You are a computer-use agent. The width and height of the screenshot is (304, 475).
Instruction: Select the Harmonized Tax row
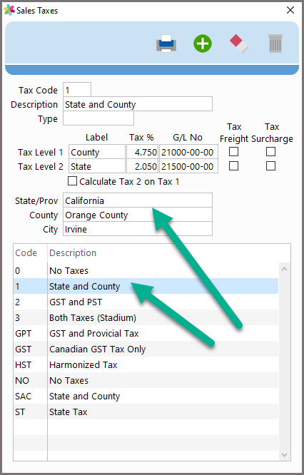(x=146, y=364)
